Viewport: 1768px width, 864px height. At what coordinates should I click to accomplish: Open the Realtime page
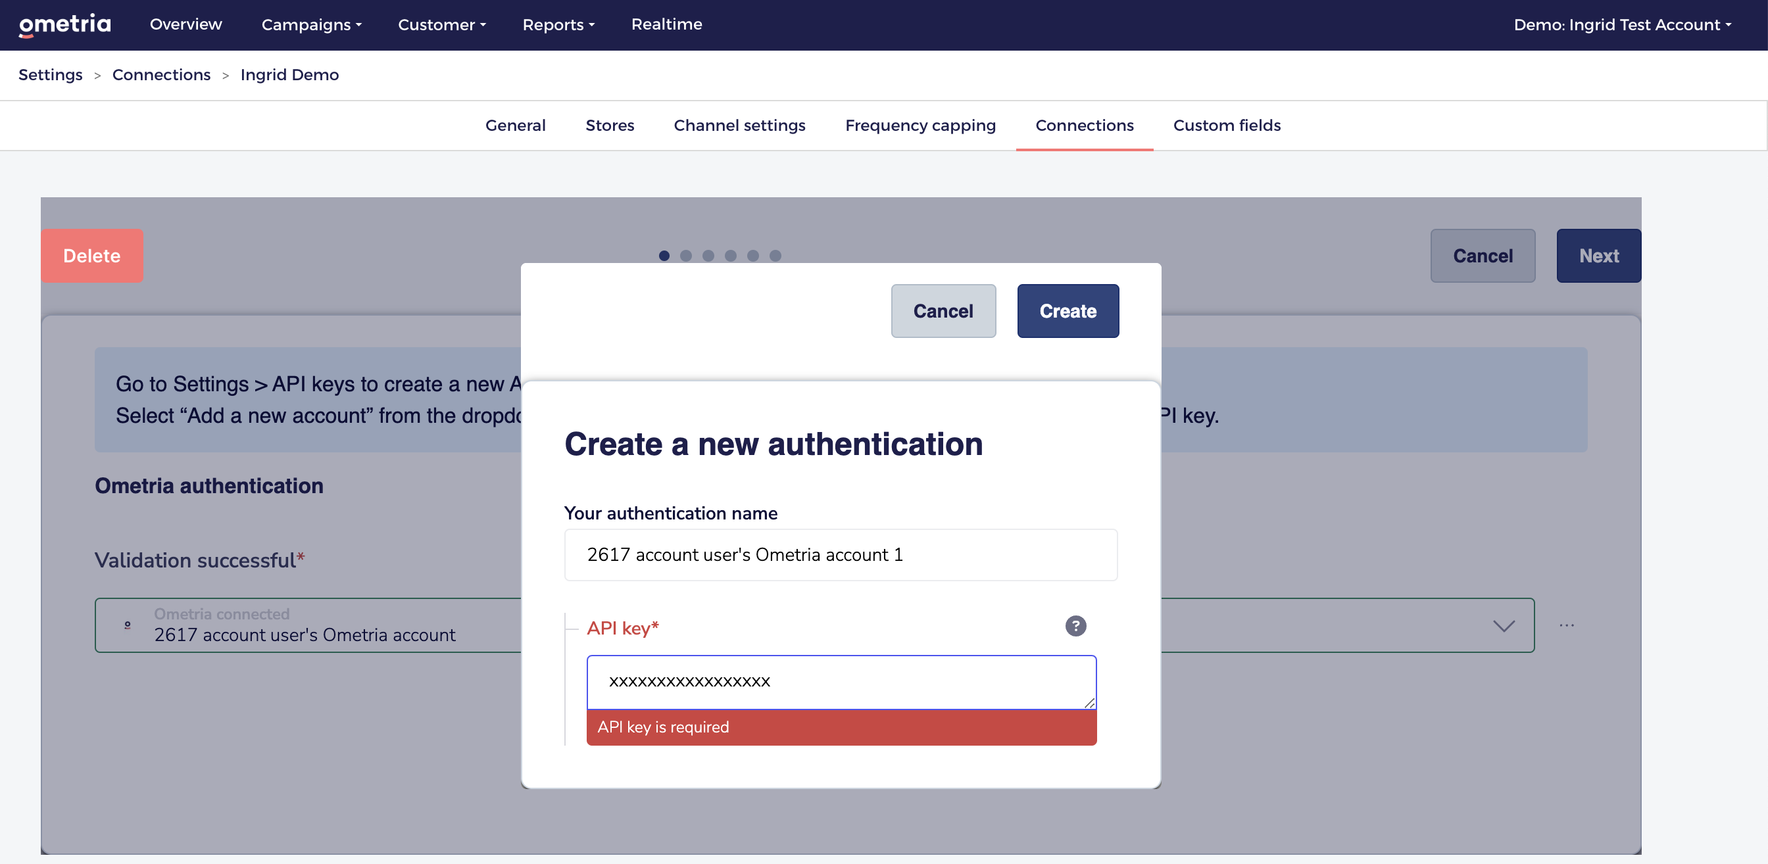coord(666,24)
